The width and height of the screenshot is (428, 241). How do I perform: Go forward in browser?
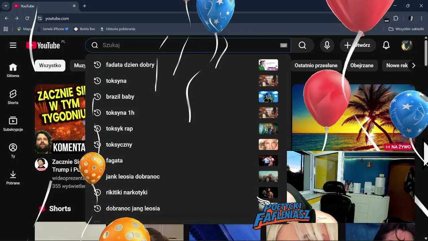point(17,18)
